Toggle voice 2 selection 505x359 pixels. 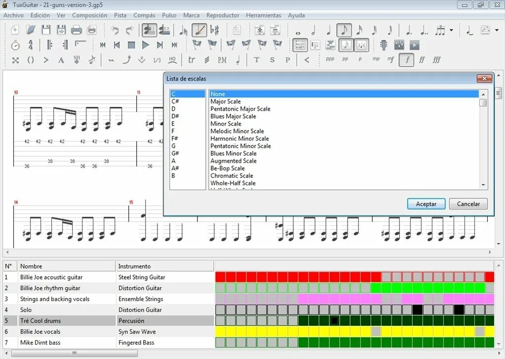pyautogui.click(x=164, y=30)
